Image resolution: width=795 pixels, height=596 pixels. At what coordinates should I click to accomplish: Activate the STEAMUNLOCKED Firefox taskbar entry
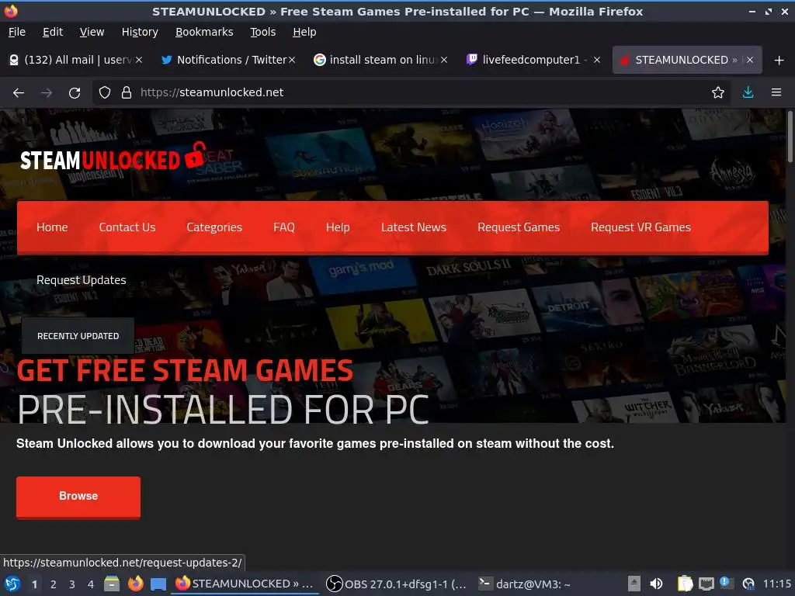click(245, 584)
